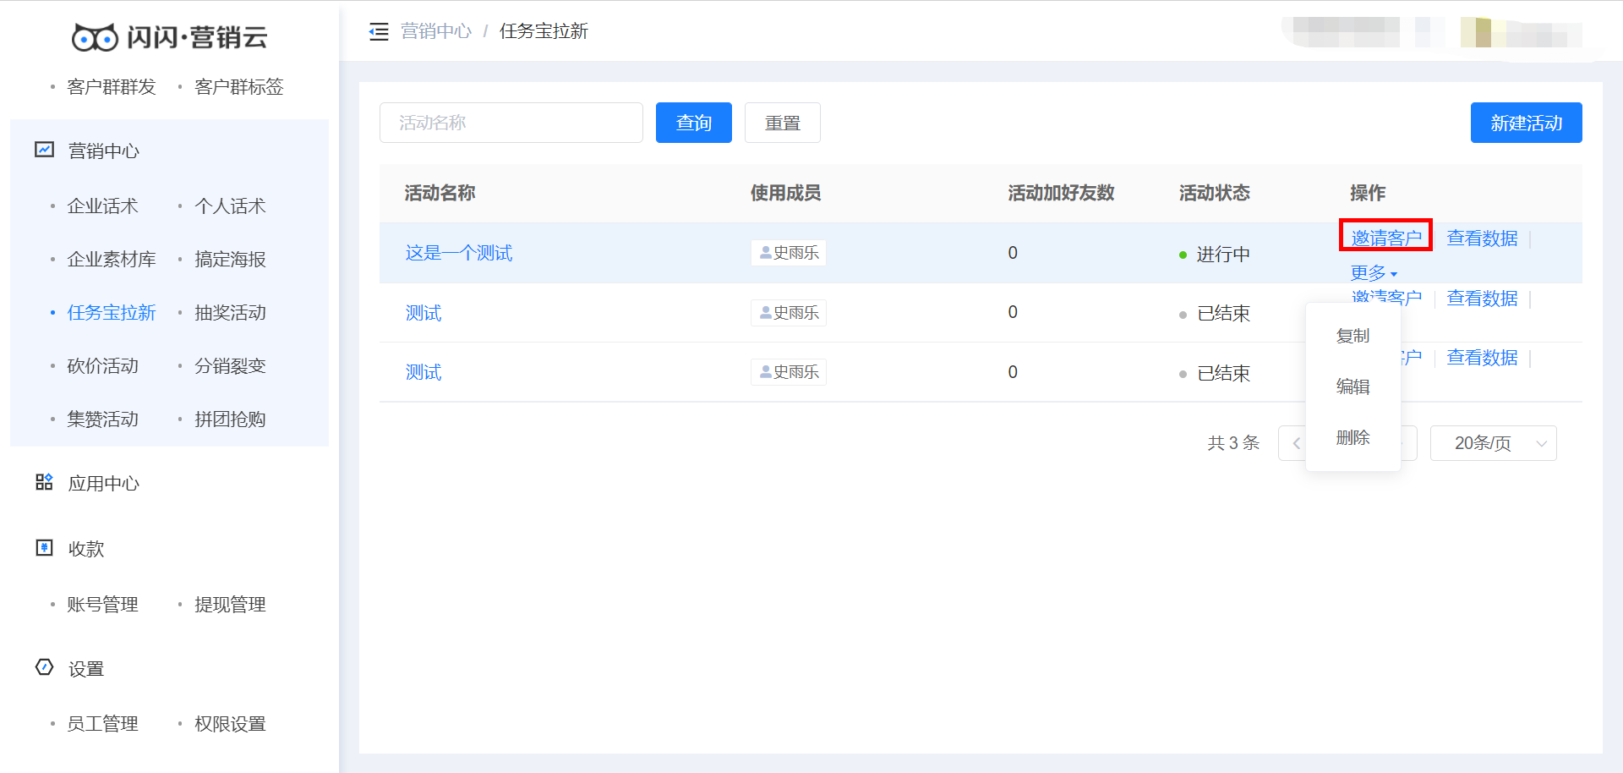Click the green status dot next to 进行中
Viewport: 1623px width, 773px height.
tap(1183, 254)
